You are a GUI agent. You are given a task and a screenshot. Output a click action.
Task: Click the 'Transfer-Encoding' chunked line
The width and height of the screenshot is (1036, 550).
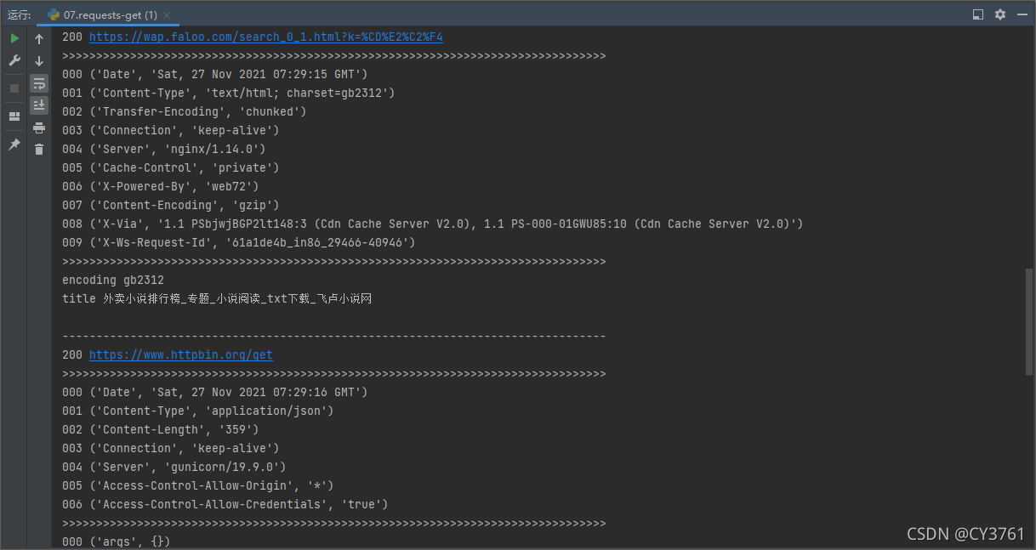[x=185, y=112]
